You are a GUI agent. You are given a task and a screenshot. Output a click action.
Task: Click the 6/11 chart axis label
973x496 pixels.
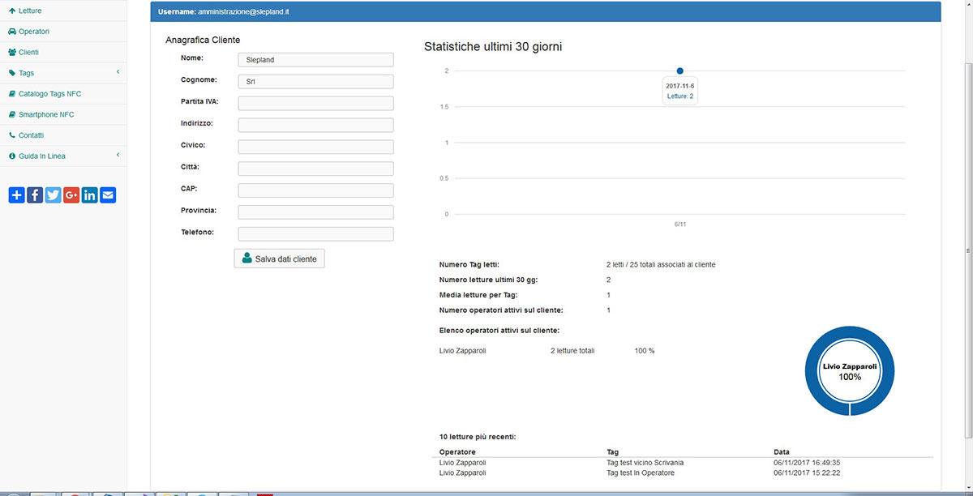coord(679,224)
